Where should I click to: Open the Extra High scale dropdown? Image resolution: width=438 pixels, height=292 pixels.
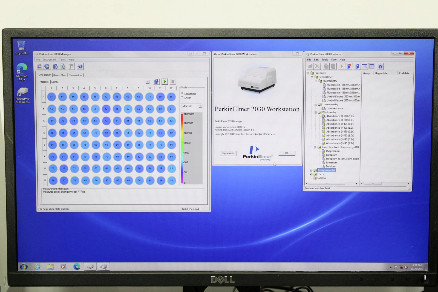(200, 106)
